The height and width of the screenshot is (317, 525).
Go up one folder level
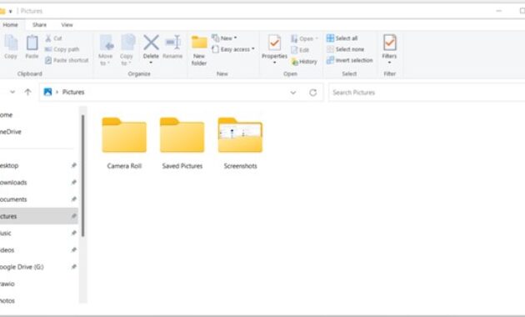[x=27, y=92]
